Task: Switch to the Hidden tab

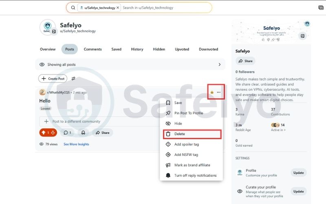Action: 159,49
